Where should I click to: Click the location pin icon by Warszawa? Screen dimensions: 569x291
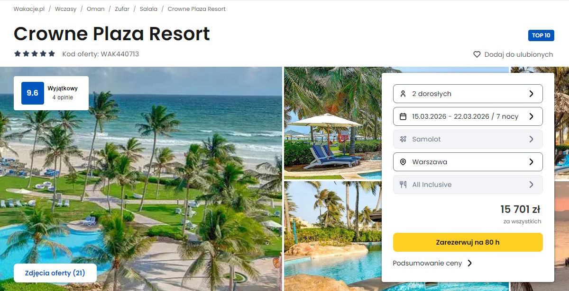click(x=403, y=162)
